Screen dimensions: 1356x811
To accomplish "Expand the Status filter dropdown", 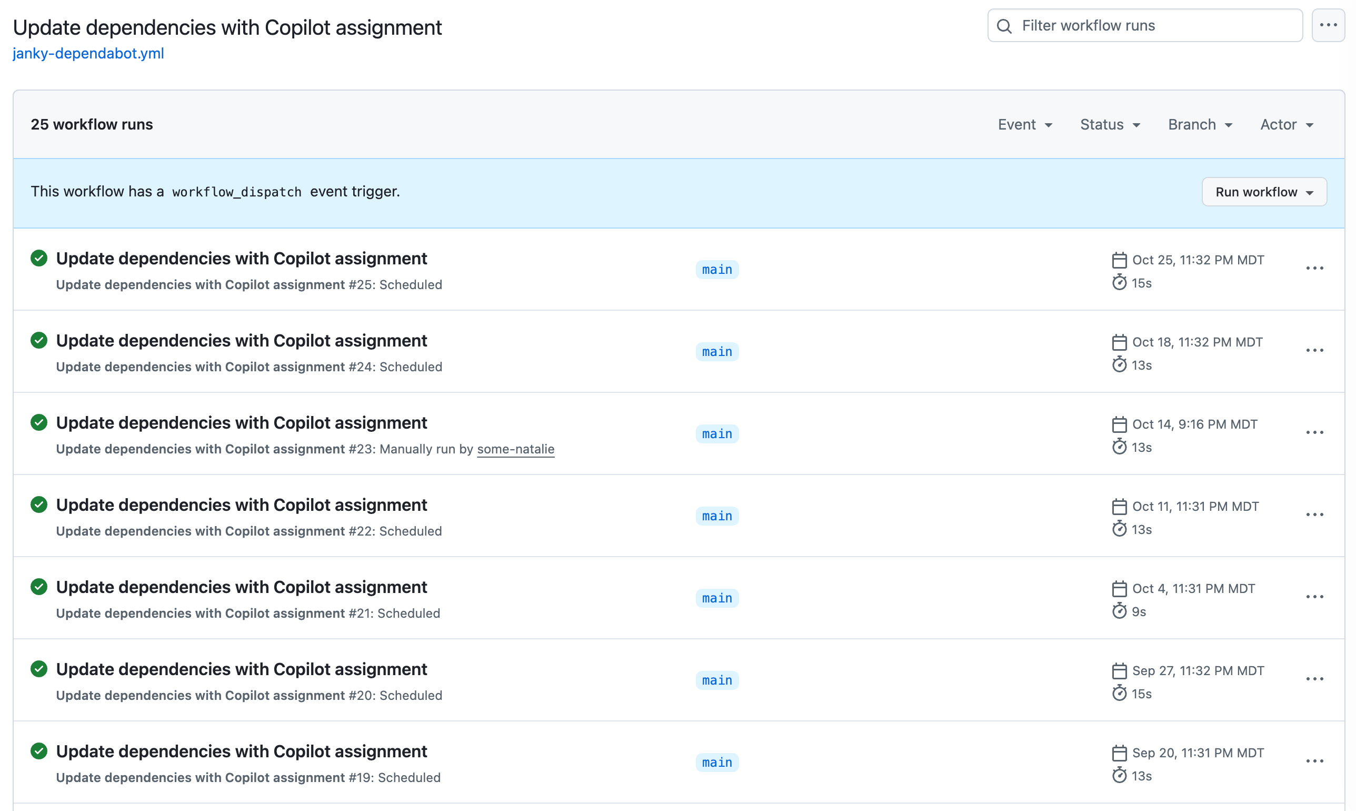I will click(x=1110, y=125).
